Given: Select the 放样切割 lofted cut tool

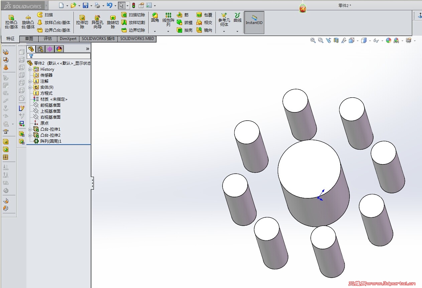Looking at the screenshot, I should point(133,22).
